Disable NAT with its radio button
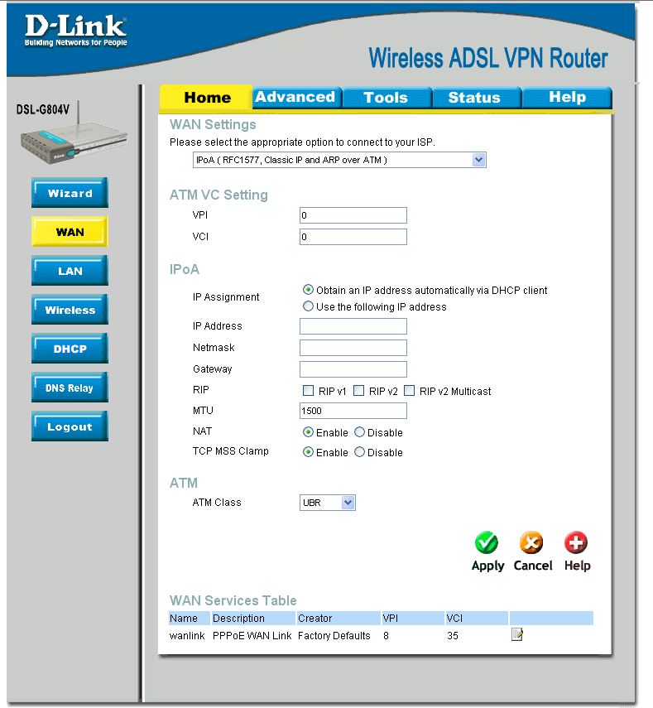 (x=360, y=432)
